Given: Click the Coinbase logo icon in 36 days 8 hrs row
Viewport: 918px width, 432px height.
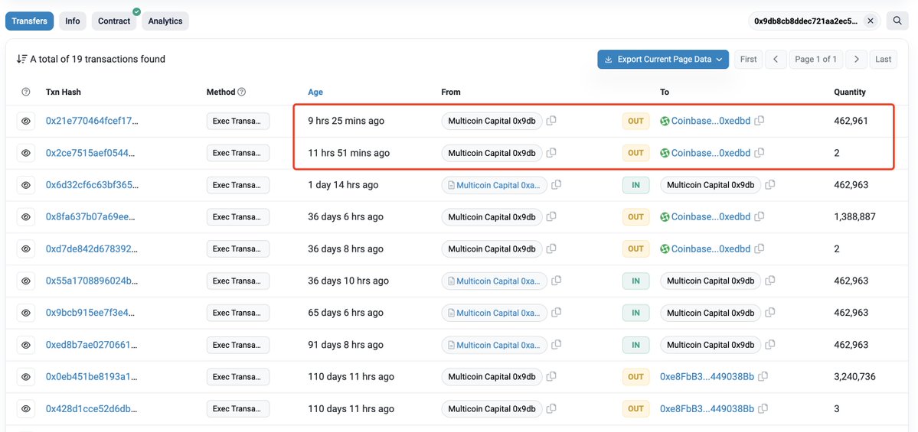Looking at the screenshot, I should coord(665,249).
